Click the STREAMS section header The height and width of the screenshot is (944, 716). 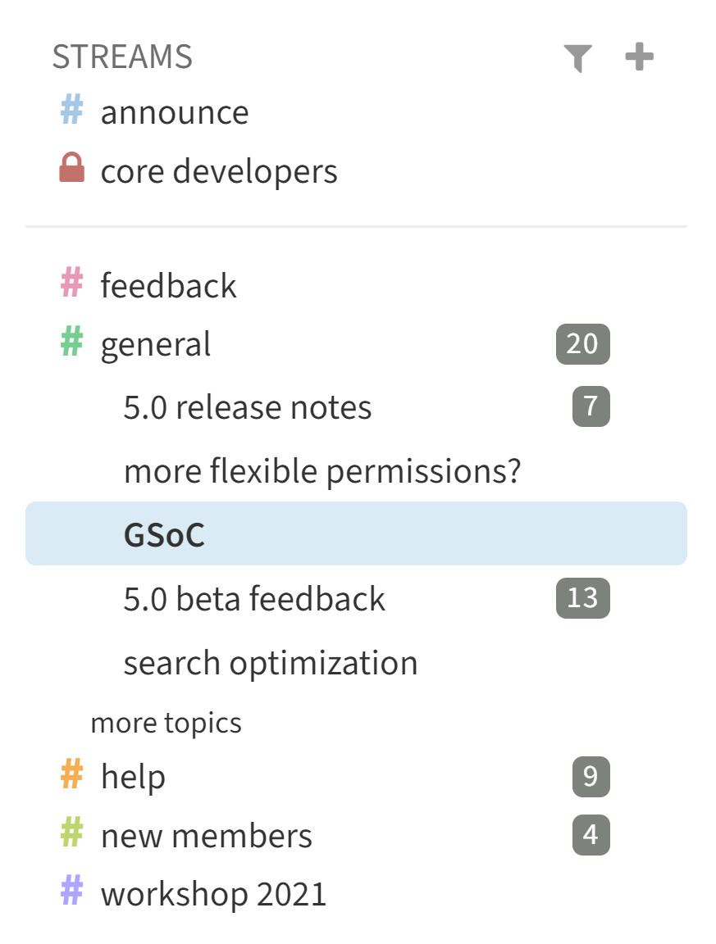tap(122, 57)
